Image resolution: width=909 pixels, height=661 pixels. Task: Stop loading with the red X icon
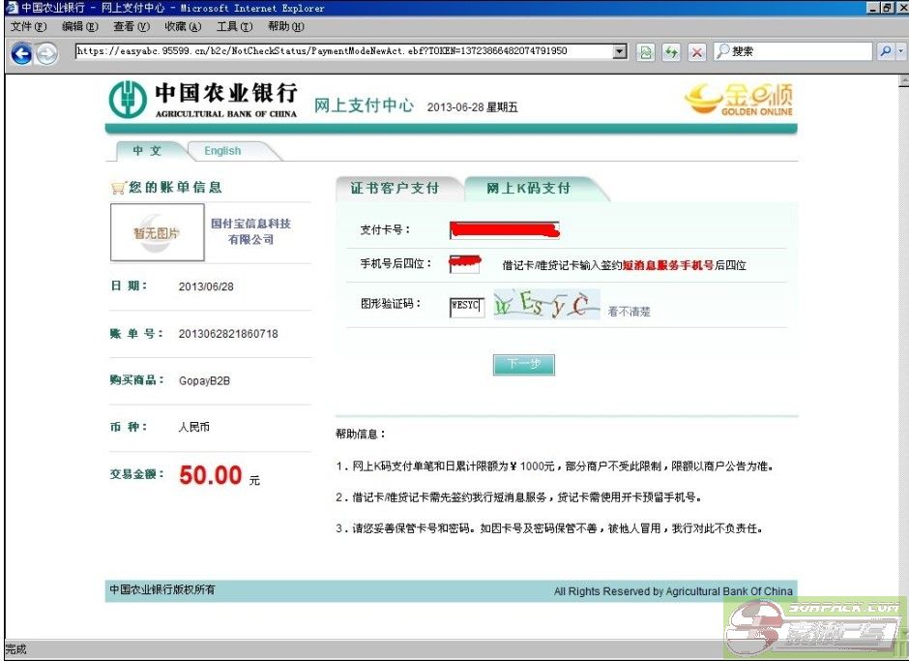(x=697, y=52)
